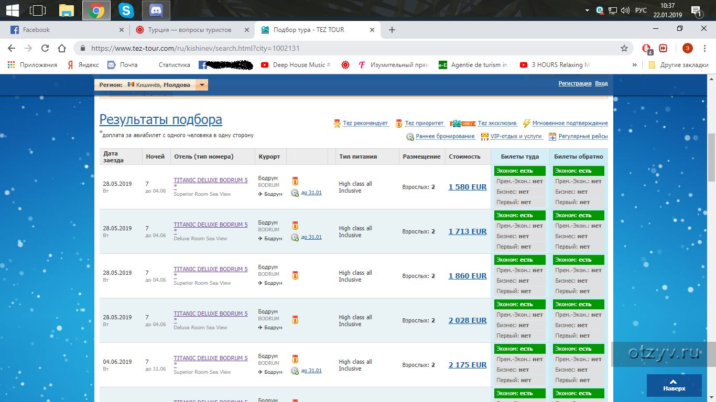Open the Яндекс bookmark
716x402 pixels.
83,65
